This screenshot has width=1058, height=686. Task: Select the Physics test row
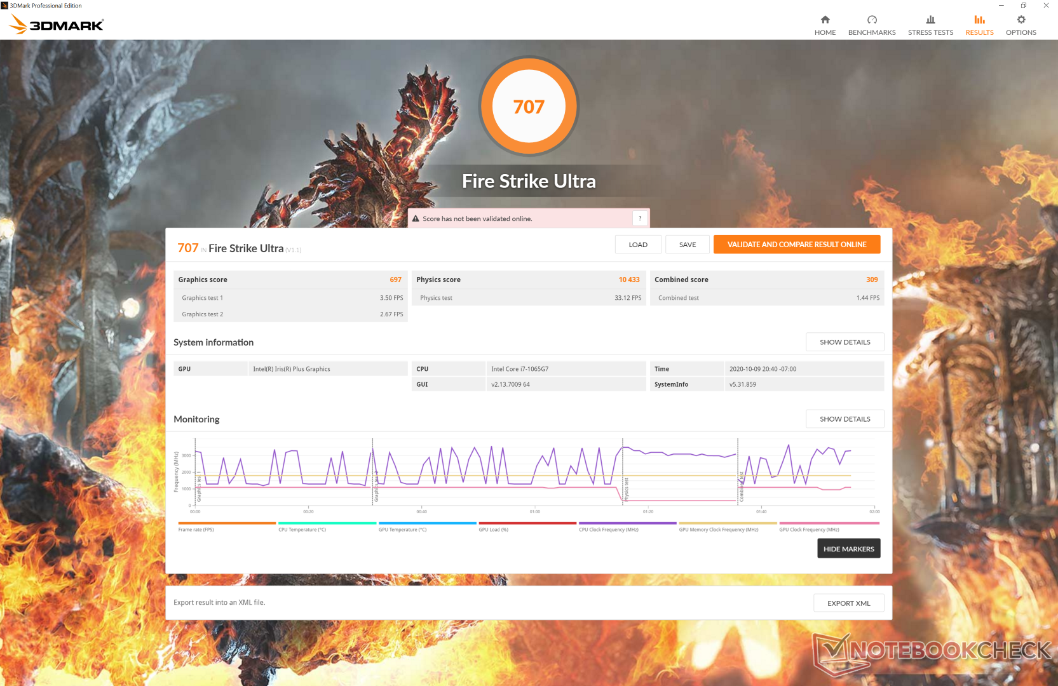[x=529, y=298]
